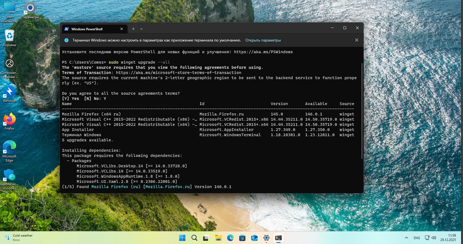Open the network icon in system tray
The image size is (463, 244).
427,238
